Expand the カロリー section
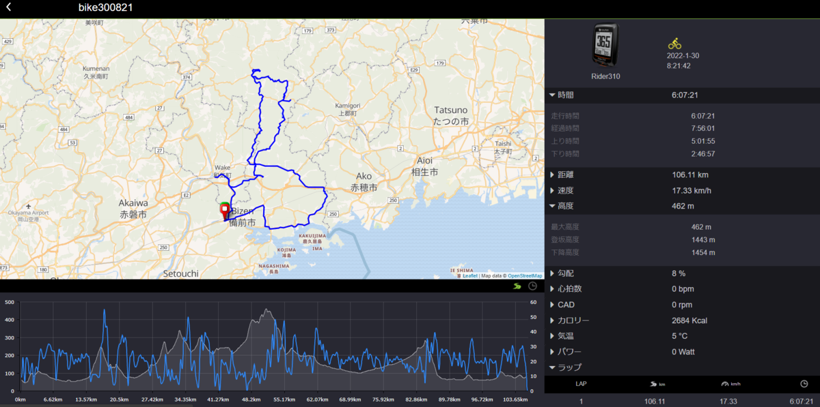The image size is (820, 407). (552, 320)
